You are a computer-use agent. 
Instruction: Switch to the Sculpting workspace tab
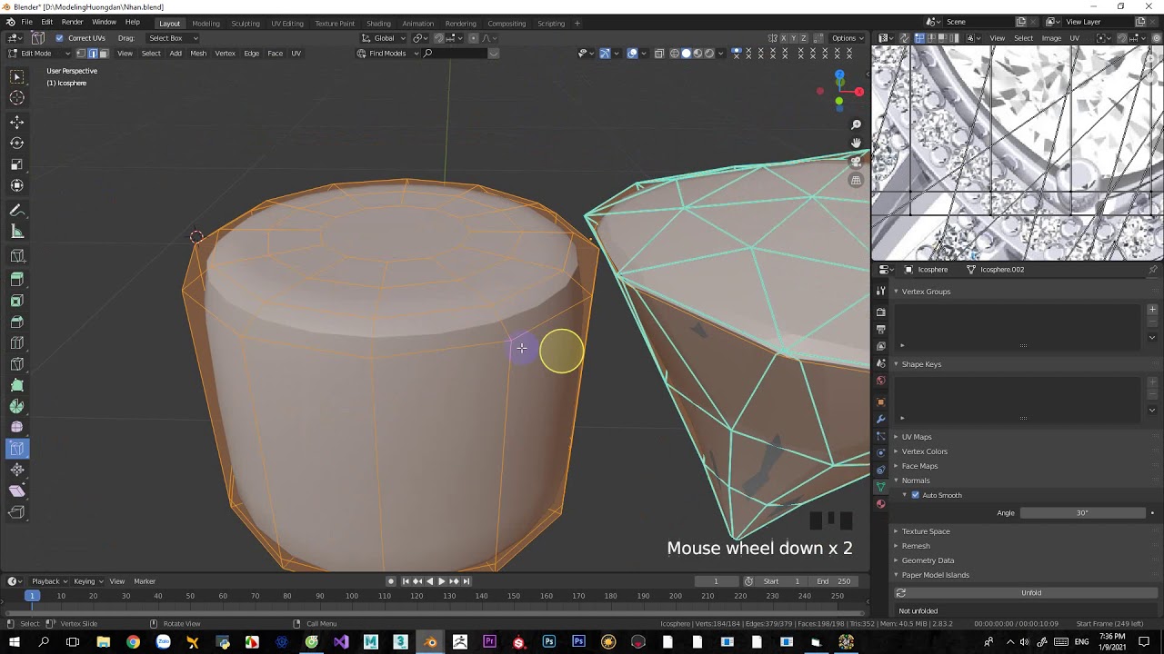tap(246, 24)
